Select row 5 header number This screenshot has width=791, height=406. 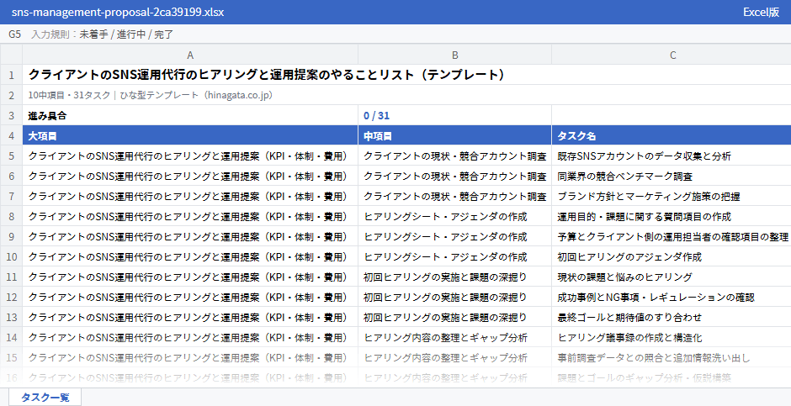click(11, 156)
